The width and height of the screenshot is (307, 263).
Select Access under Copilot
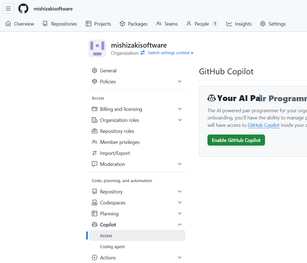tap(137, 235)
